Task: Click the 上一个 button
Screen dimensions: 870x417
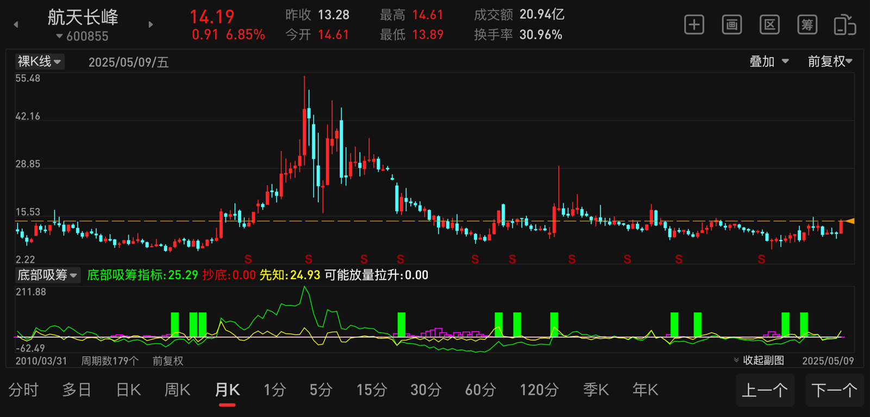Action: (765, 390)
